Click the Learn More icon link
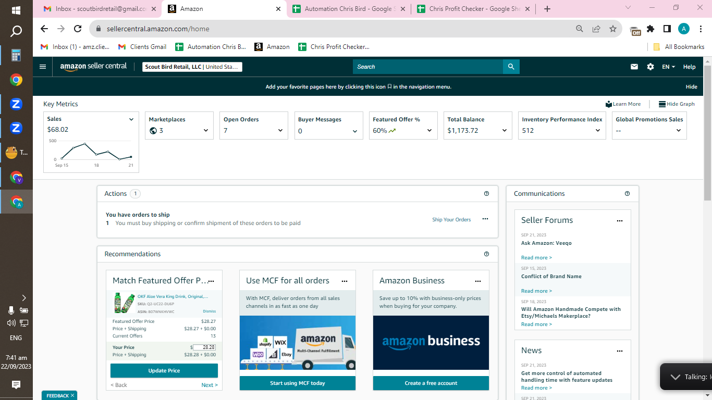Screen dimensions: 712x400 pos(623,104)
